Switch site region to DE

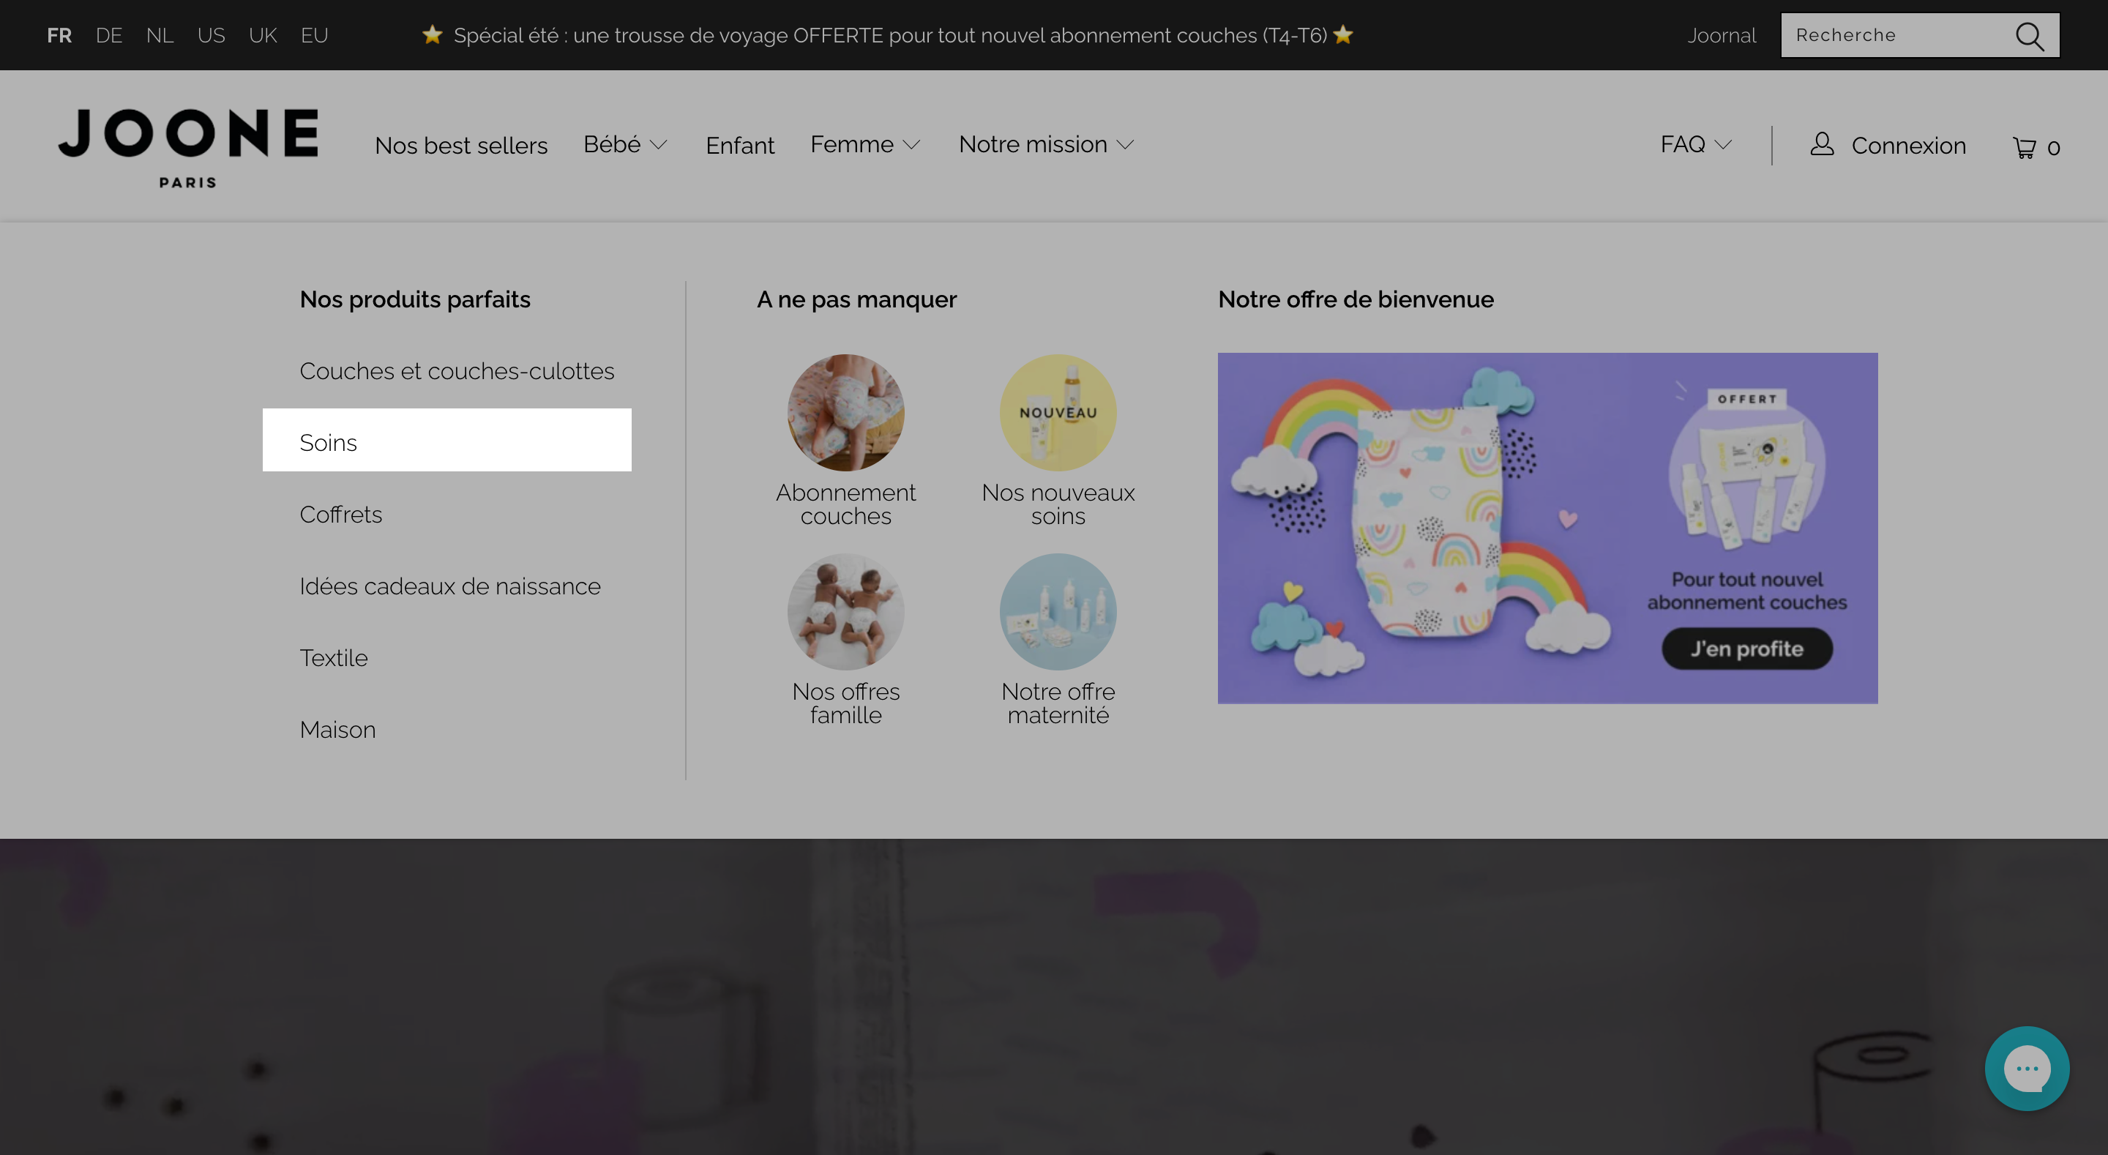[109, 35]
